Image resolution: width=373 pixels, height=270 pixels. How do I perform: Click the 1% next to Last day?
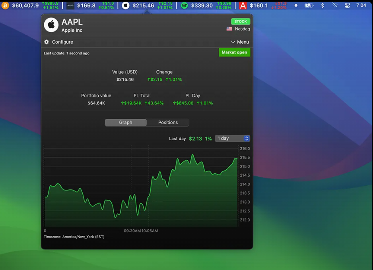point(208,139)
